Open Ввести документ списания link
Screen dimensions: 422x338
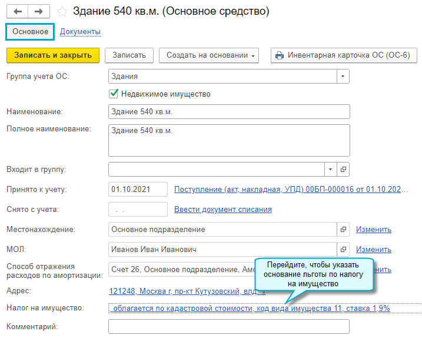click(223, 210)
